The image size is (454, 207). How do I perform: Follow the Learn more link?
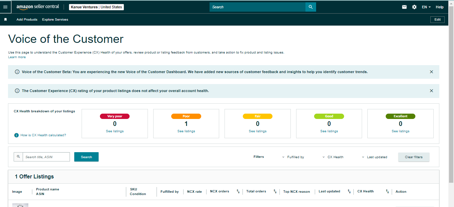click(x=17, y=57)
